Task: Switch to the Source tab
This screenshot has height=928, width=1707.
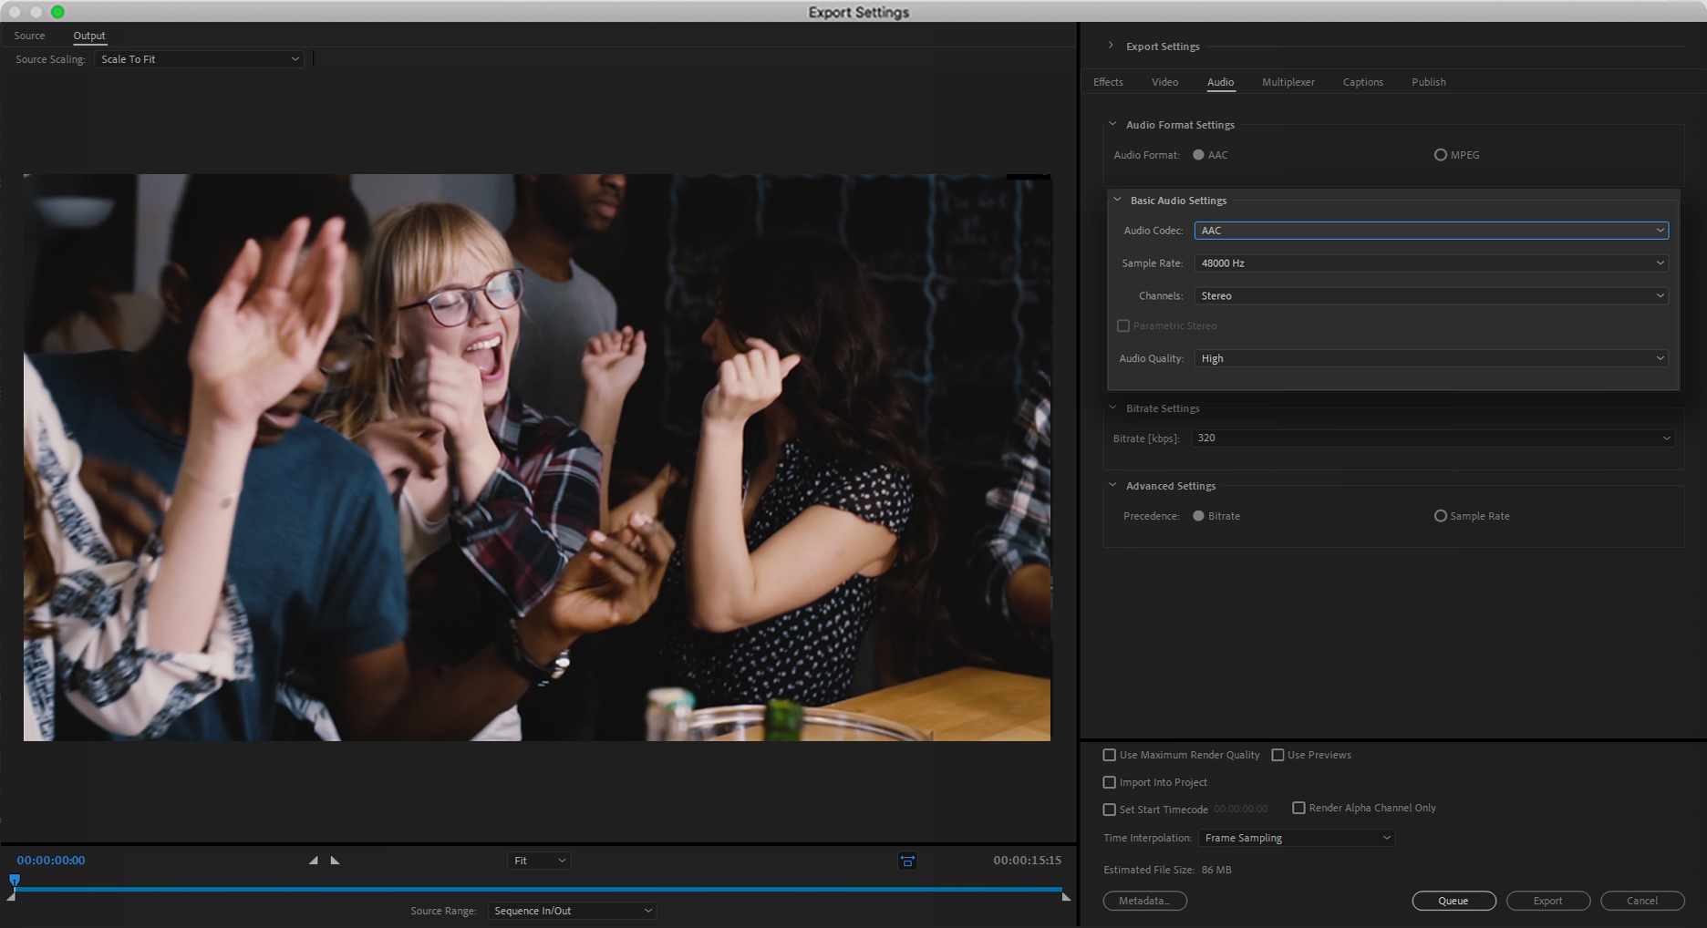Action: point(29,36)
